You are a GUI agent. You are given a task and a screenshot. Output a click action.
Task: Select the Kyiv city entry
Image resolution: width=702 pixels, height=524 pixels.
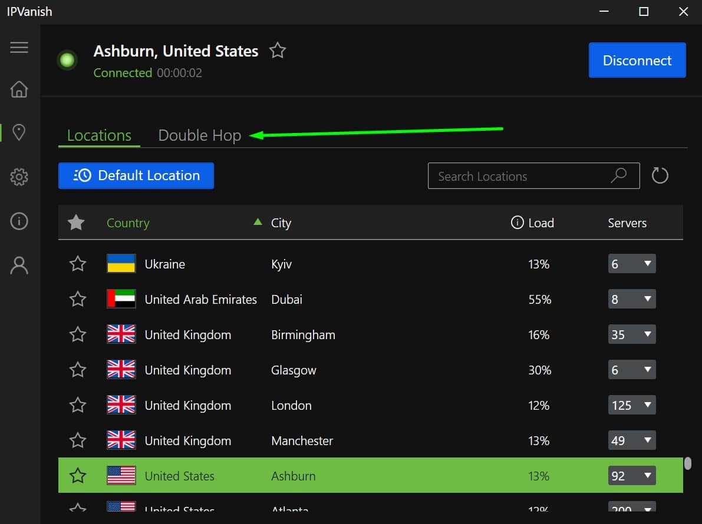282,264
